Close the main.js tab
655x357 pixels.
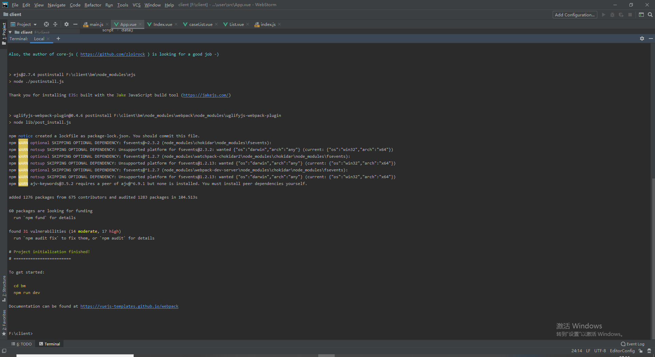[x=107, y=24]
